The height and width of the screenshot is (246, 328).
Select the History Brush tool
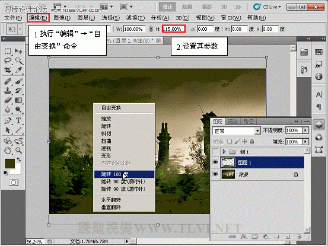[x=18, y=91]
